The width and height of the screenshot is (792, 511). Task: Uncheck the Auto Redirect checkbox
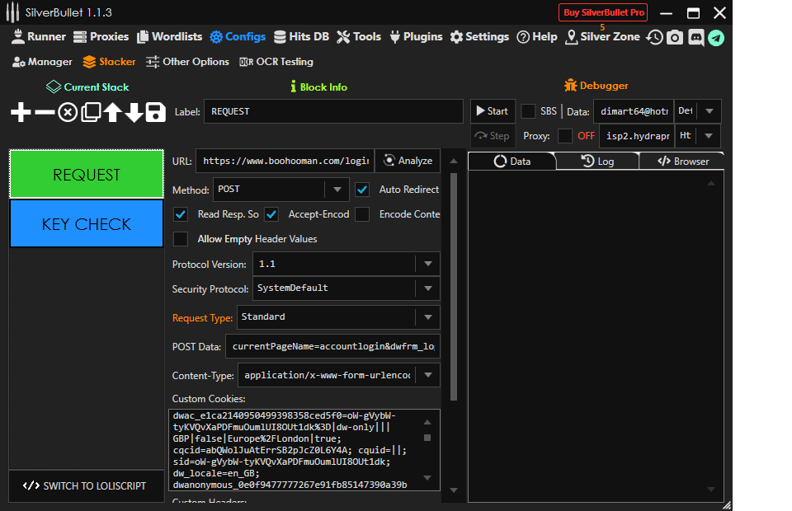click(x=362, y=190)
